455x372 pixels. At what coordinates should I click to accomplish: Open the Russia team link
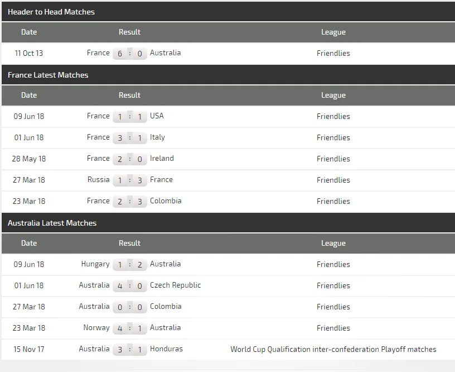[x=98, y=180]
